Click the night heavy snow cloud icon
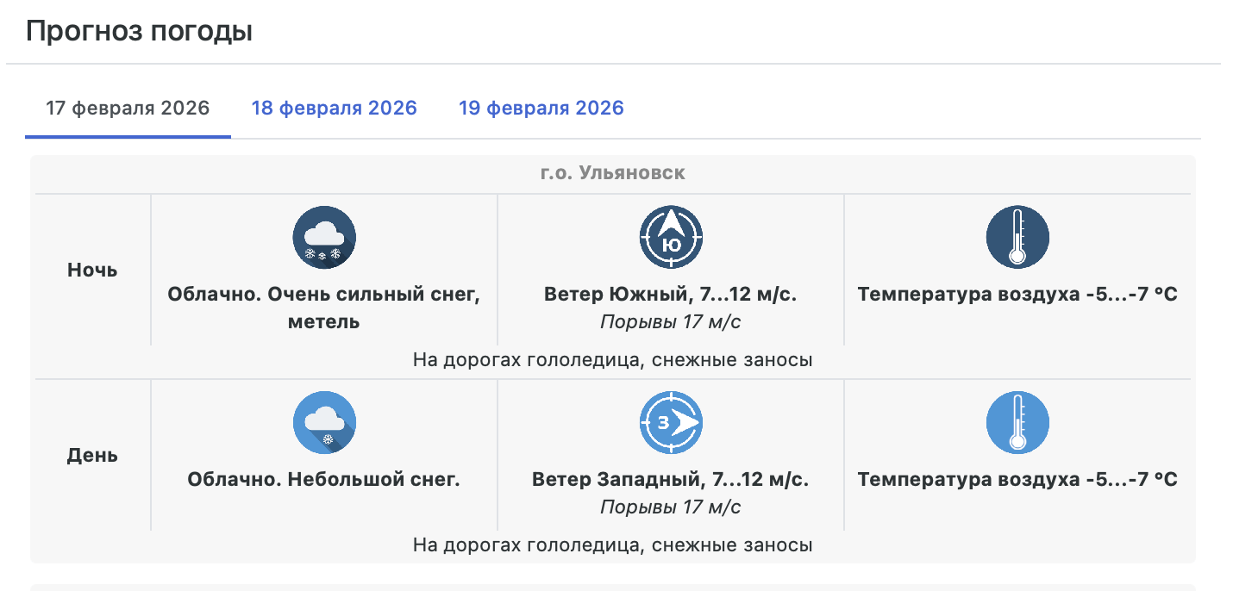The image size is (1233, 591). point(324,238)
